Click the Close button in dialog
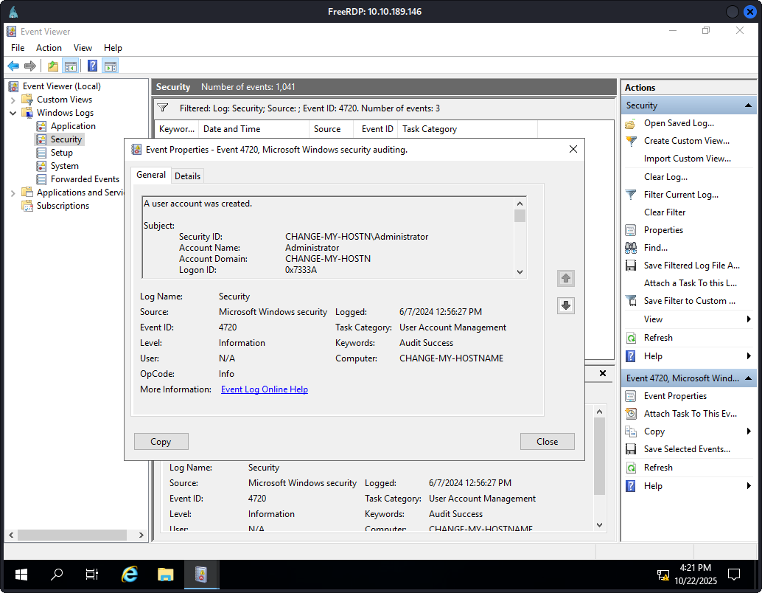The height and width of the screenshot is (593, 762). 548,442
